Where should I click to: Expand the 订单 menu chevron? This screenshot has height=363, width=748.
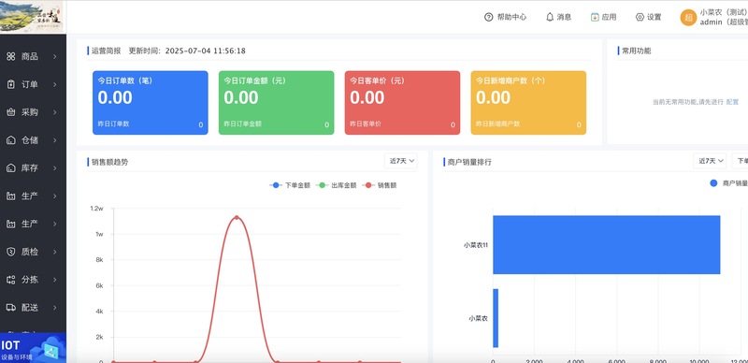tap(55, 84)
